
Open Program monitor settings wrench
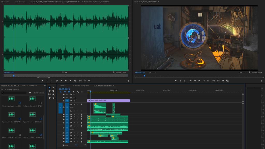point(250,73)
